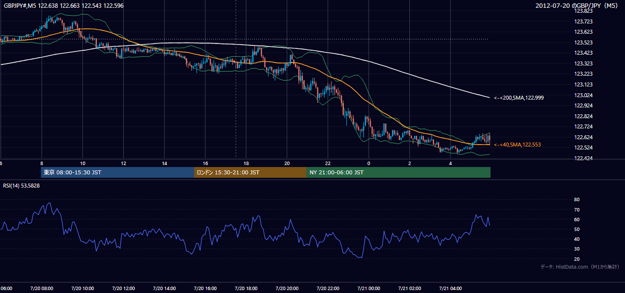
Task: Click the 123.024 price axis label
Action: point(583,95)
